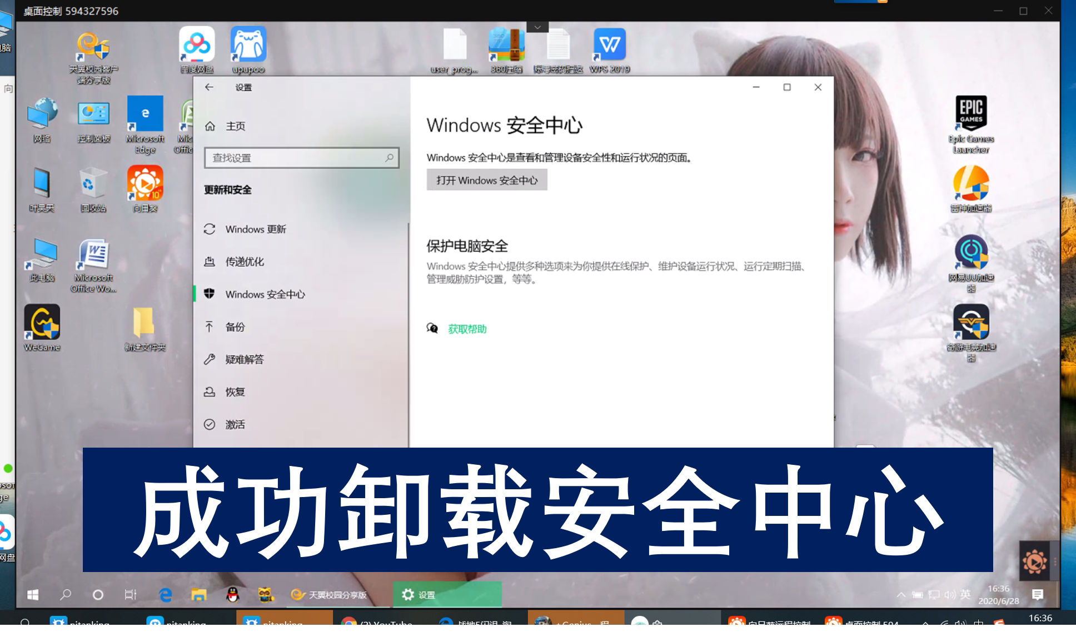This screenshot has width=1076, height=632.
Task: Select the 天翼校园客户端 desktop shortcut
Action: point(93,58)
